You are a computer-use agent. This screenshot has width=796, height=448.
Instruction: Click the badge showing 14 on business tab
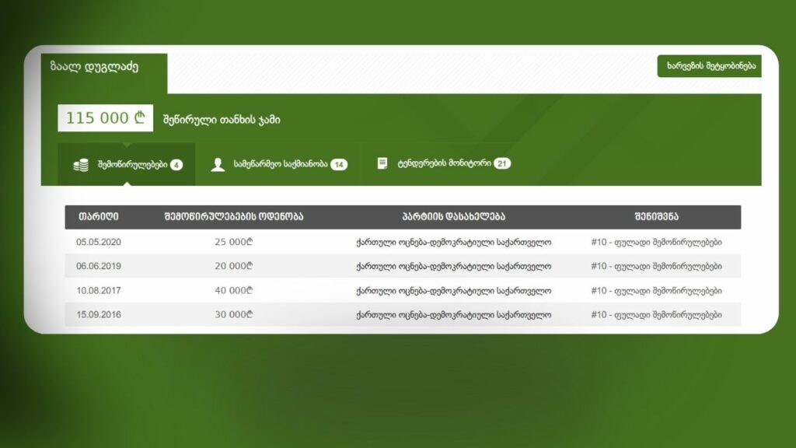click(339, 165)
